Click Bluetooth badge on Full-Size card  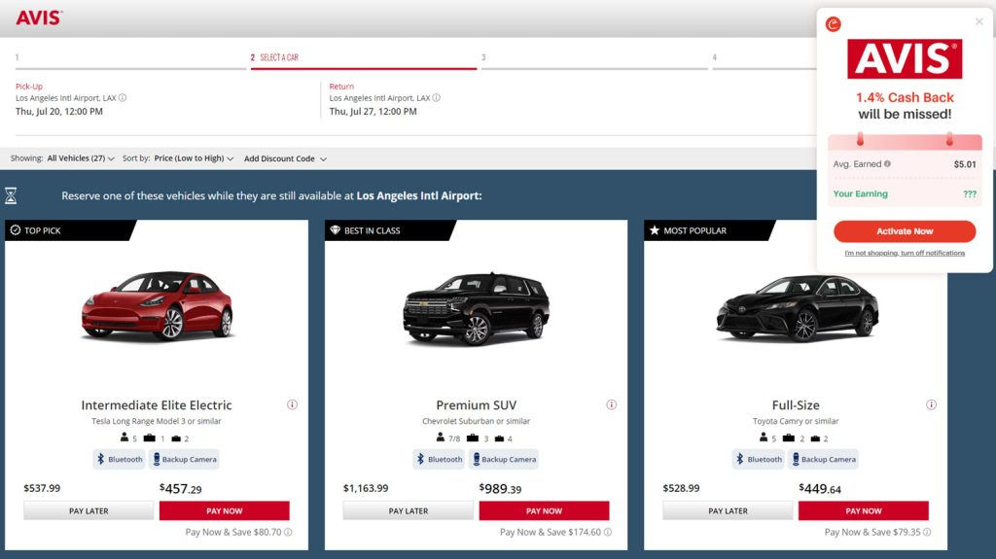(759, 459)
